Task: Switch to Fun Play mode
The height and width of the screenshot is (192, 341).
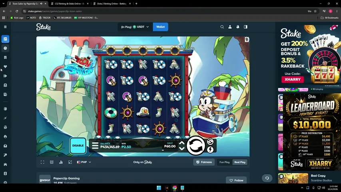Action: [x=224, y=162]
